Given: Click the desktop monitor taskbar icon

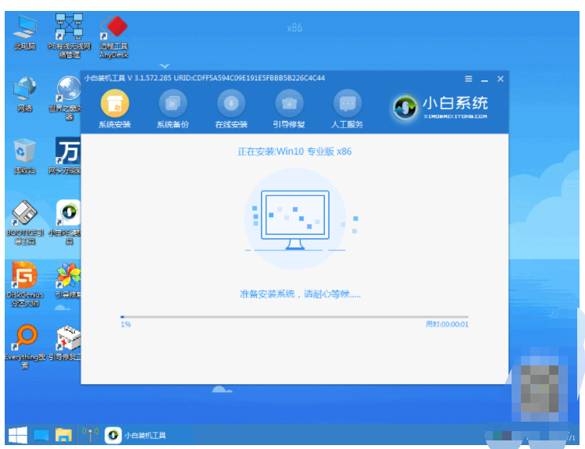Looking at the screenshot, I should pyautogui.click(x=41, y=435).
